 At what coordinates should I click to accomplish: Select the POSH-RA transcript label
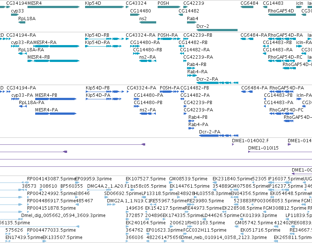point(168,35)
